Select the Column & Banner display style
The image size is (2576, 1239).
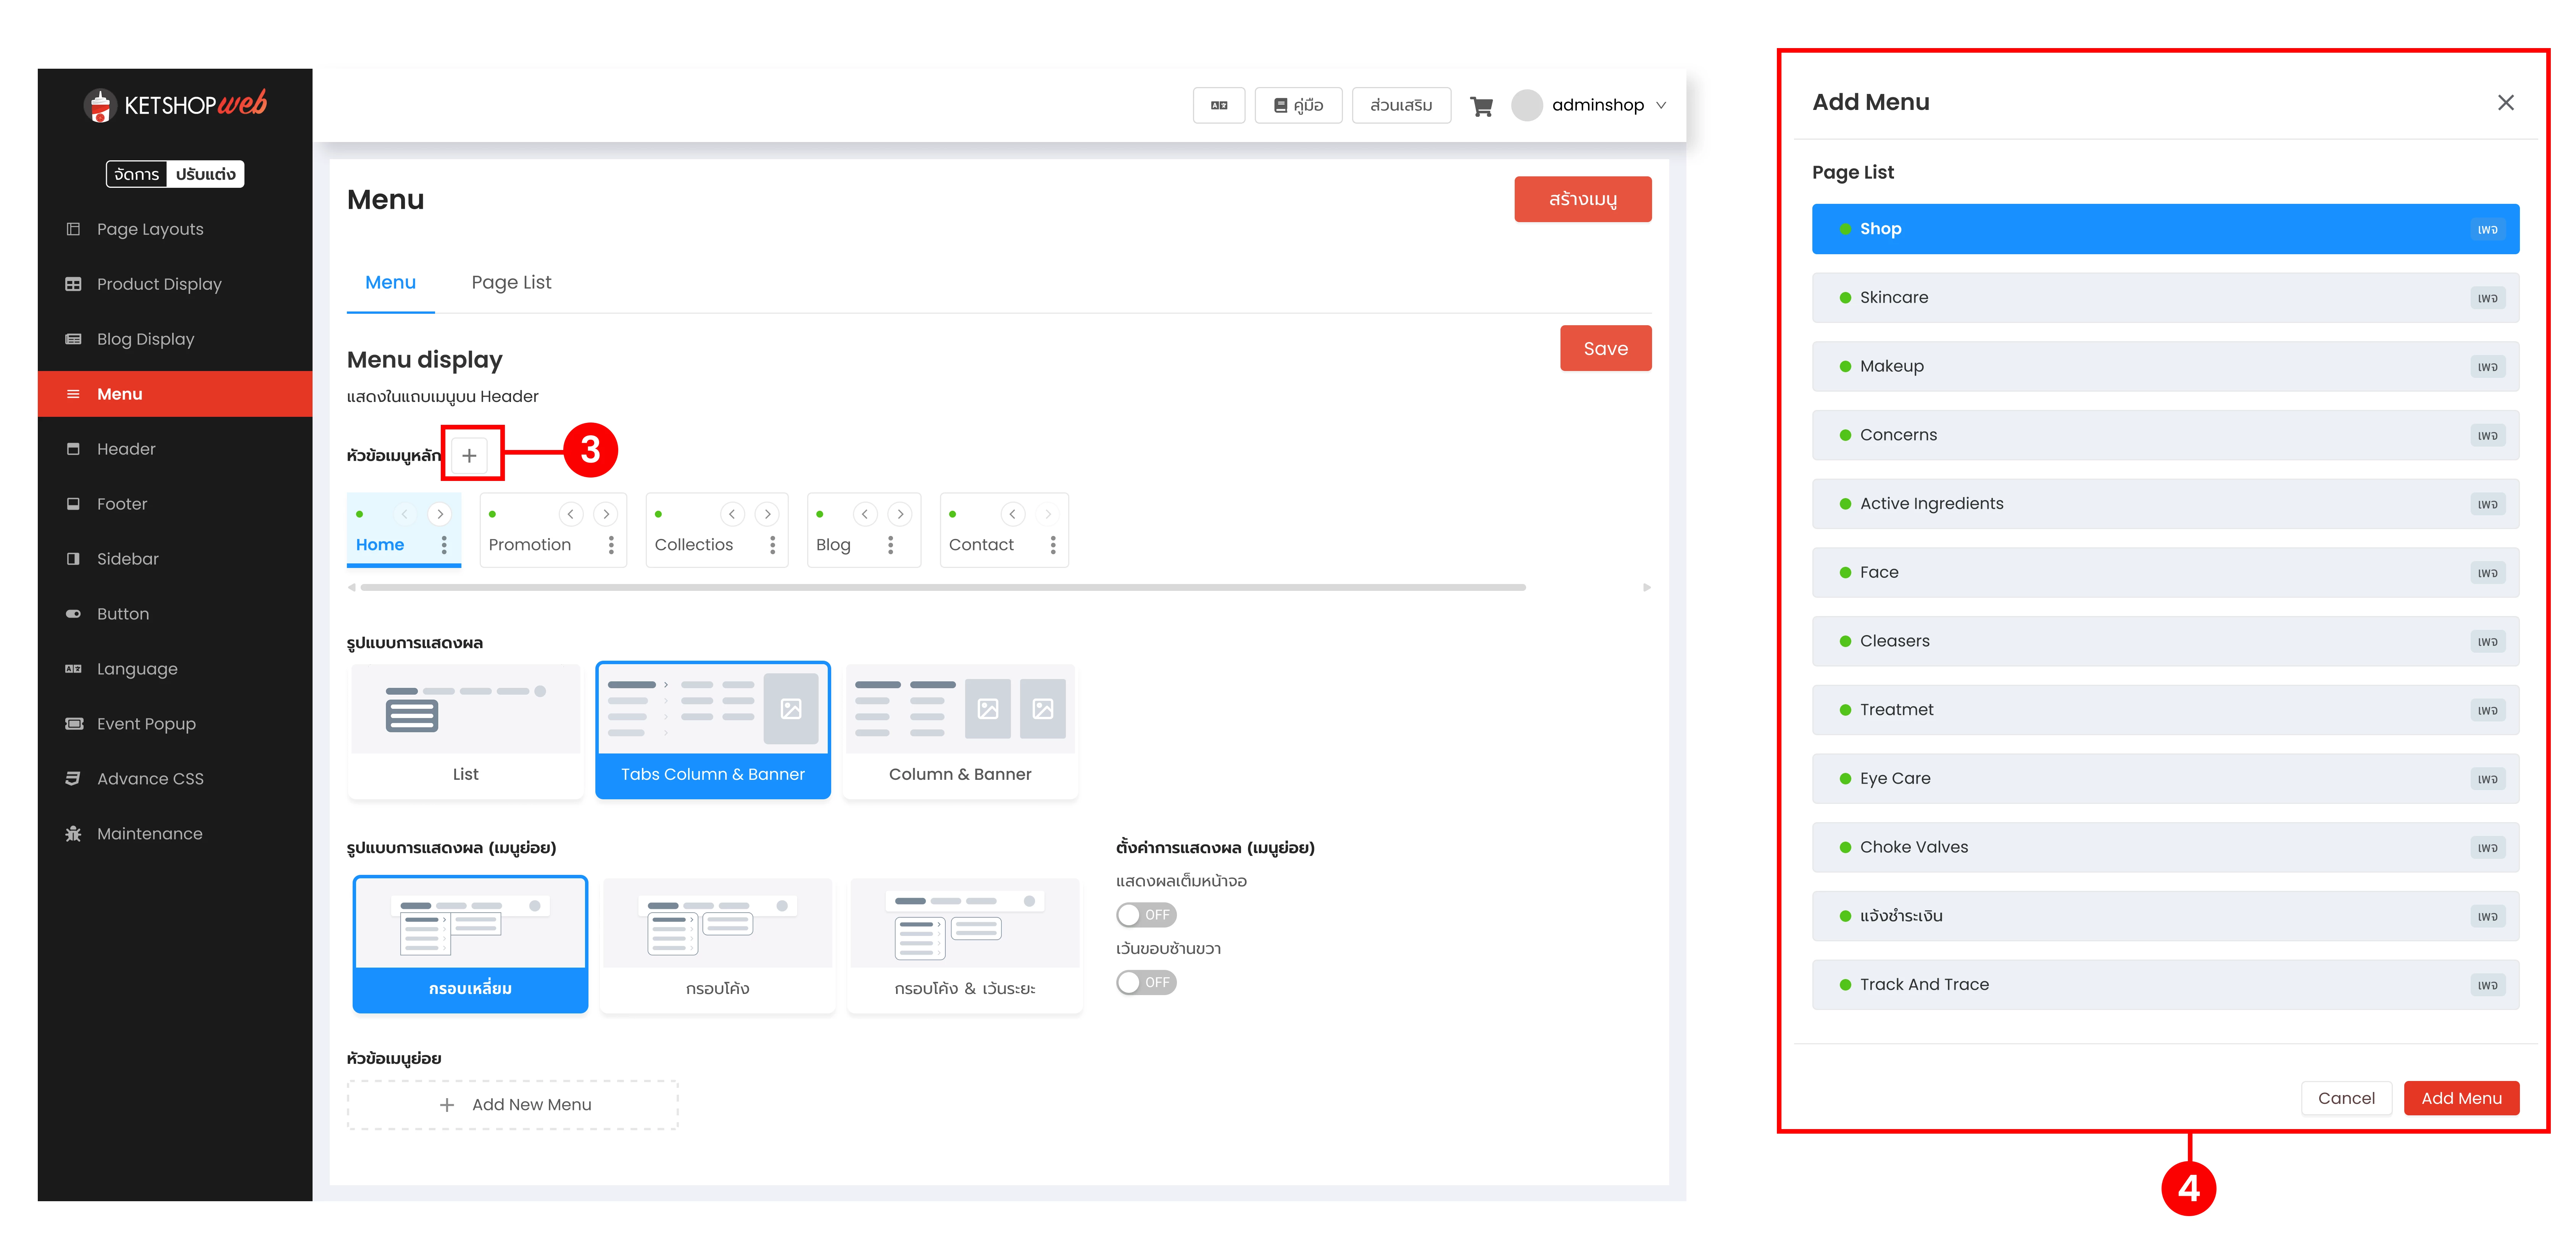[x=960, y=731]
